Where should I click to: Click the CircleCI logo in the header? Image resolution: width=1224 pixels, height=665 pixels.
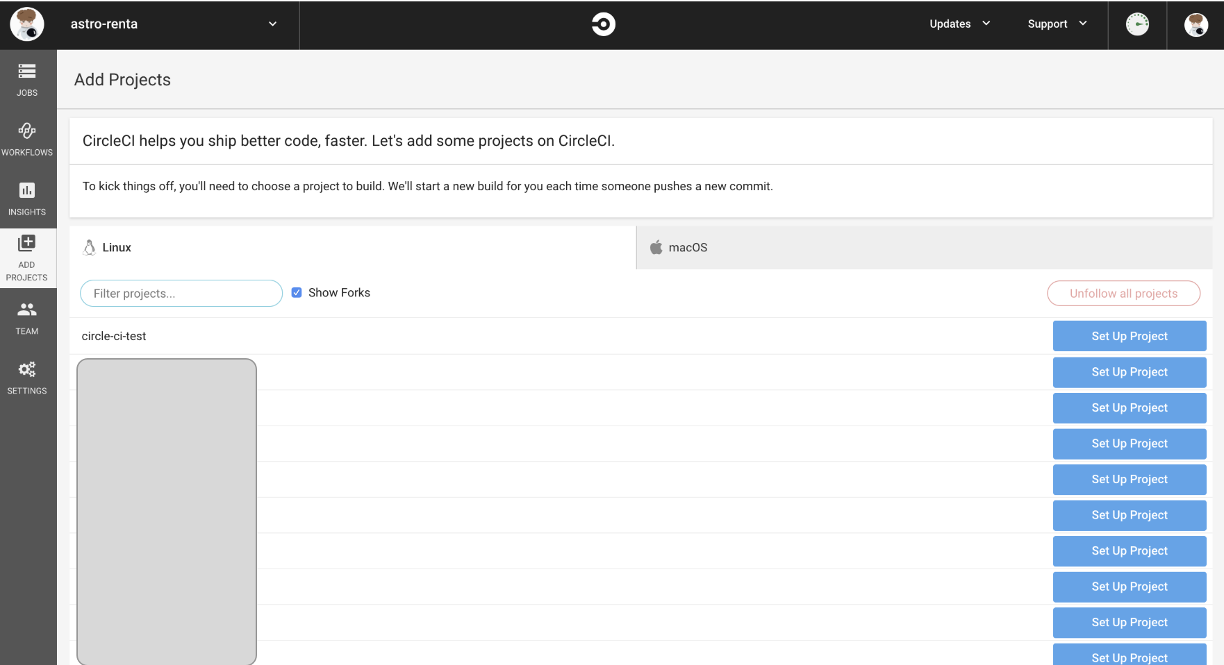pyautogui.click(x=603, y=24)
